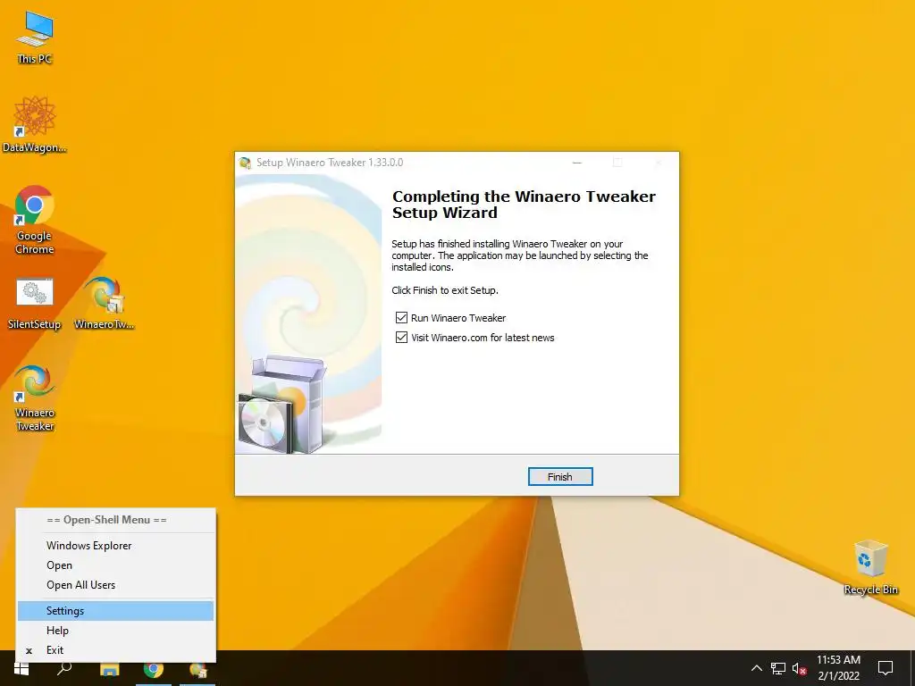The height and width of the screenshot is (686, 915).
Task: Open Settings from Open-Shell menu
Action: pyautogui.click(x=115, y=611)
